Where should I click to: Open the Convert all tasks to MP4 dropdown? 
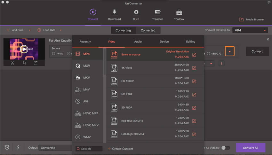250,30
